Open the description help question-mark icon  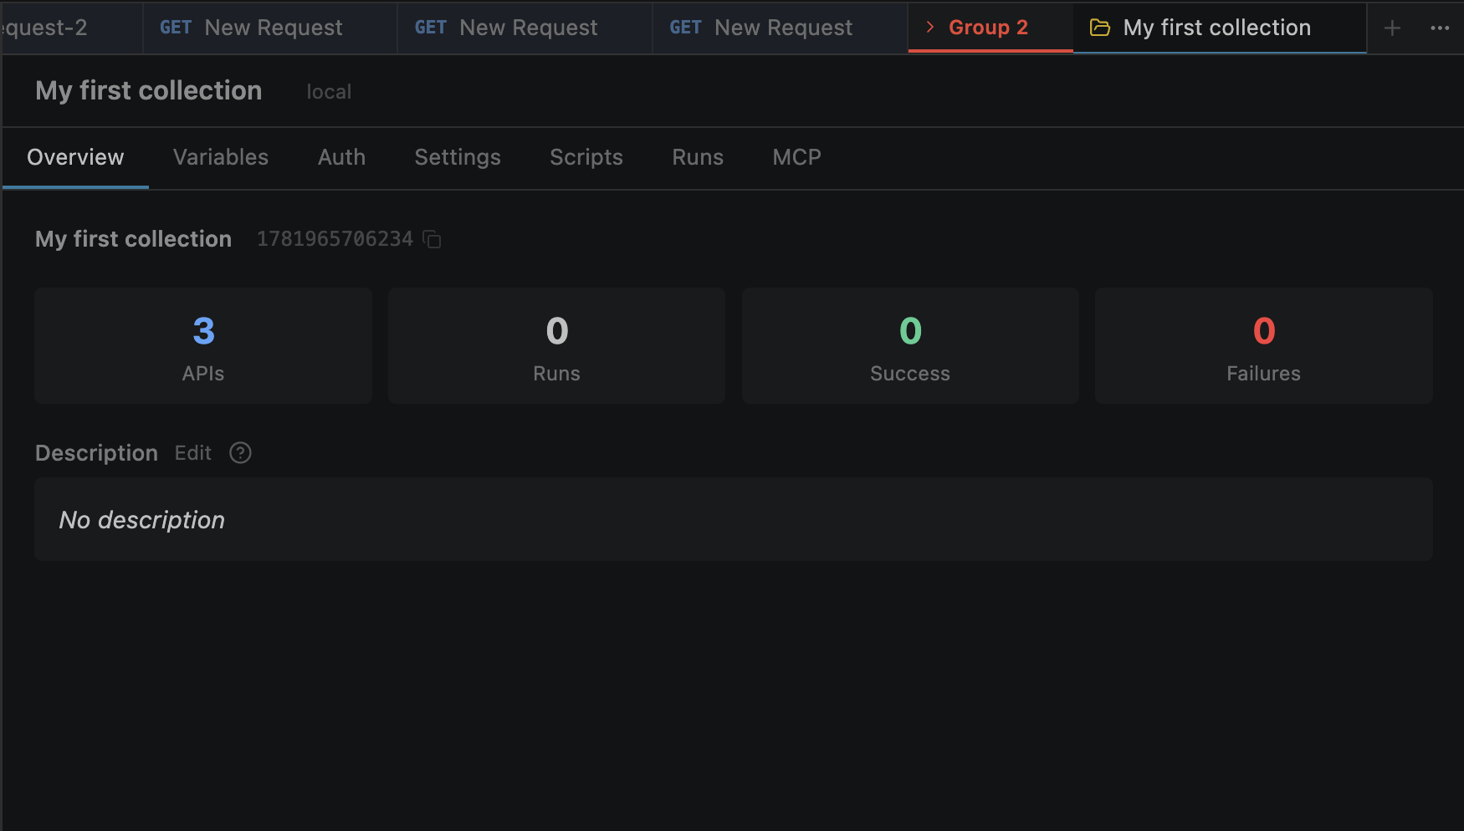tap(240, 453)
